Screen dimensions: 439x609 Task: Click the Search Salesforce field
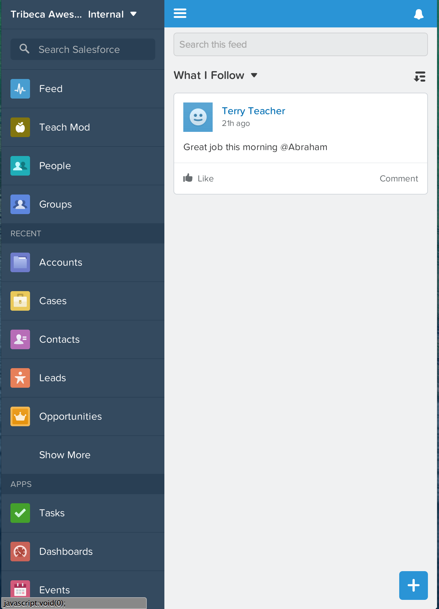click(x=83, y=49)
